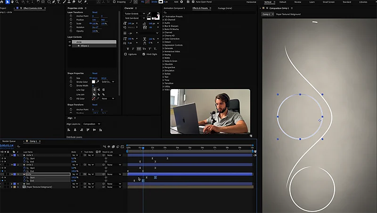
Task: Choose the butt Line Cap option
Action: [x=94, y=90]
